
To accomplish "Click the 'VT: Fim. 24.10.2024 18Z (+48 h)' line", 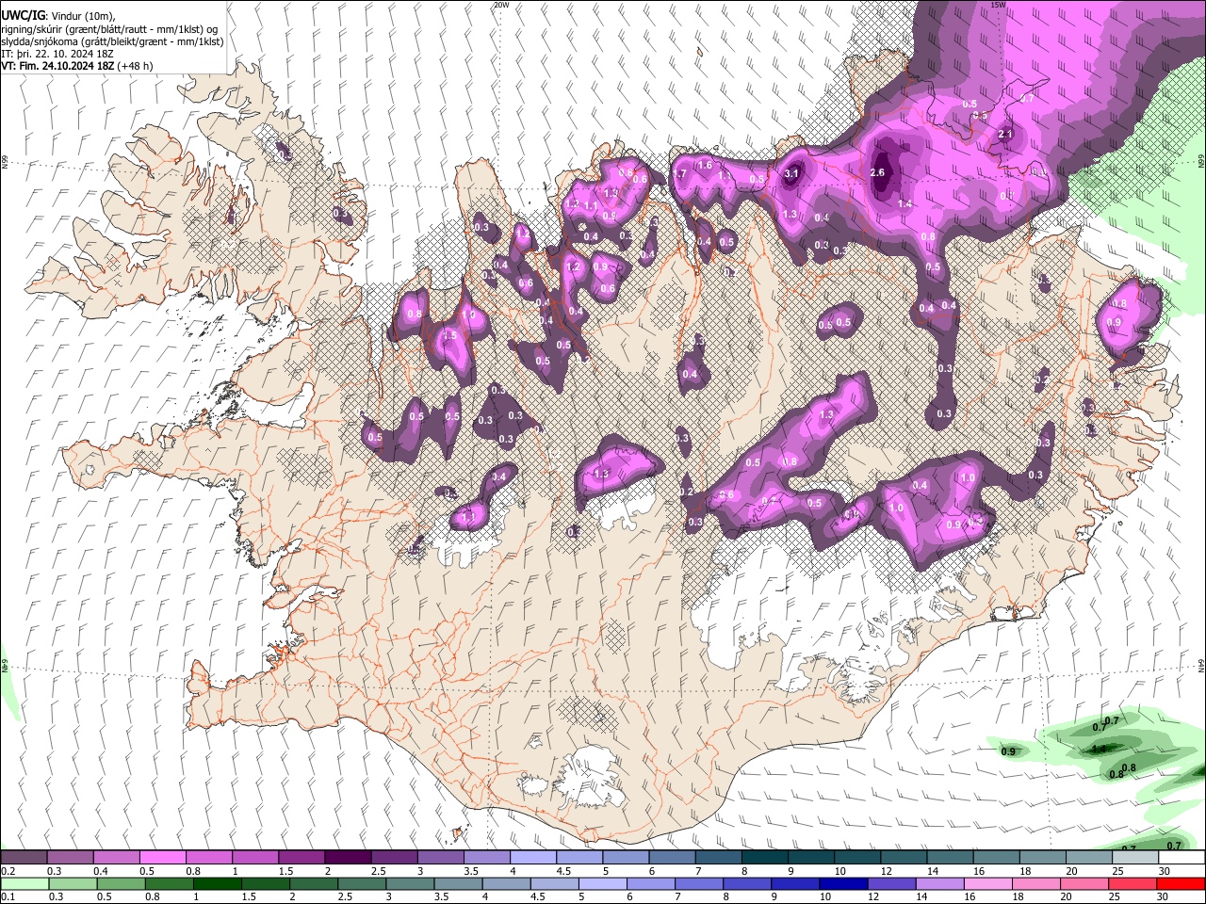I will pyautogui.click(x=77, y=66).
